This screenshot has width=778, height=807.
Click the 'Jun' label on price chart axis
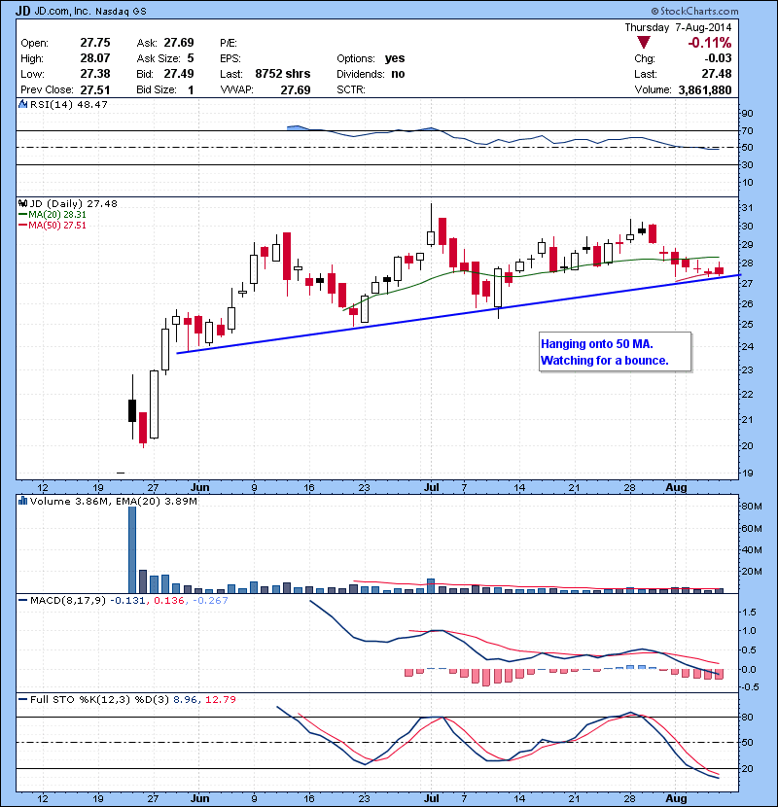click(x=200, y=488)
